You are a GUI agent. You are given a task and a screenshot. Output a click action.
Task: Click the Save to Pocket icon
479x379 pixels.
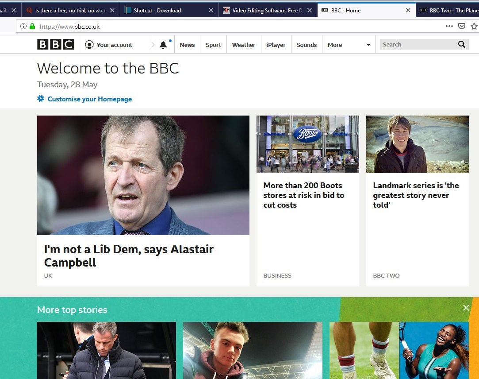(462, 26)
